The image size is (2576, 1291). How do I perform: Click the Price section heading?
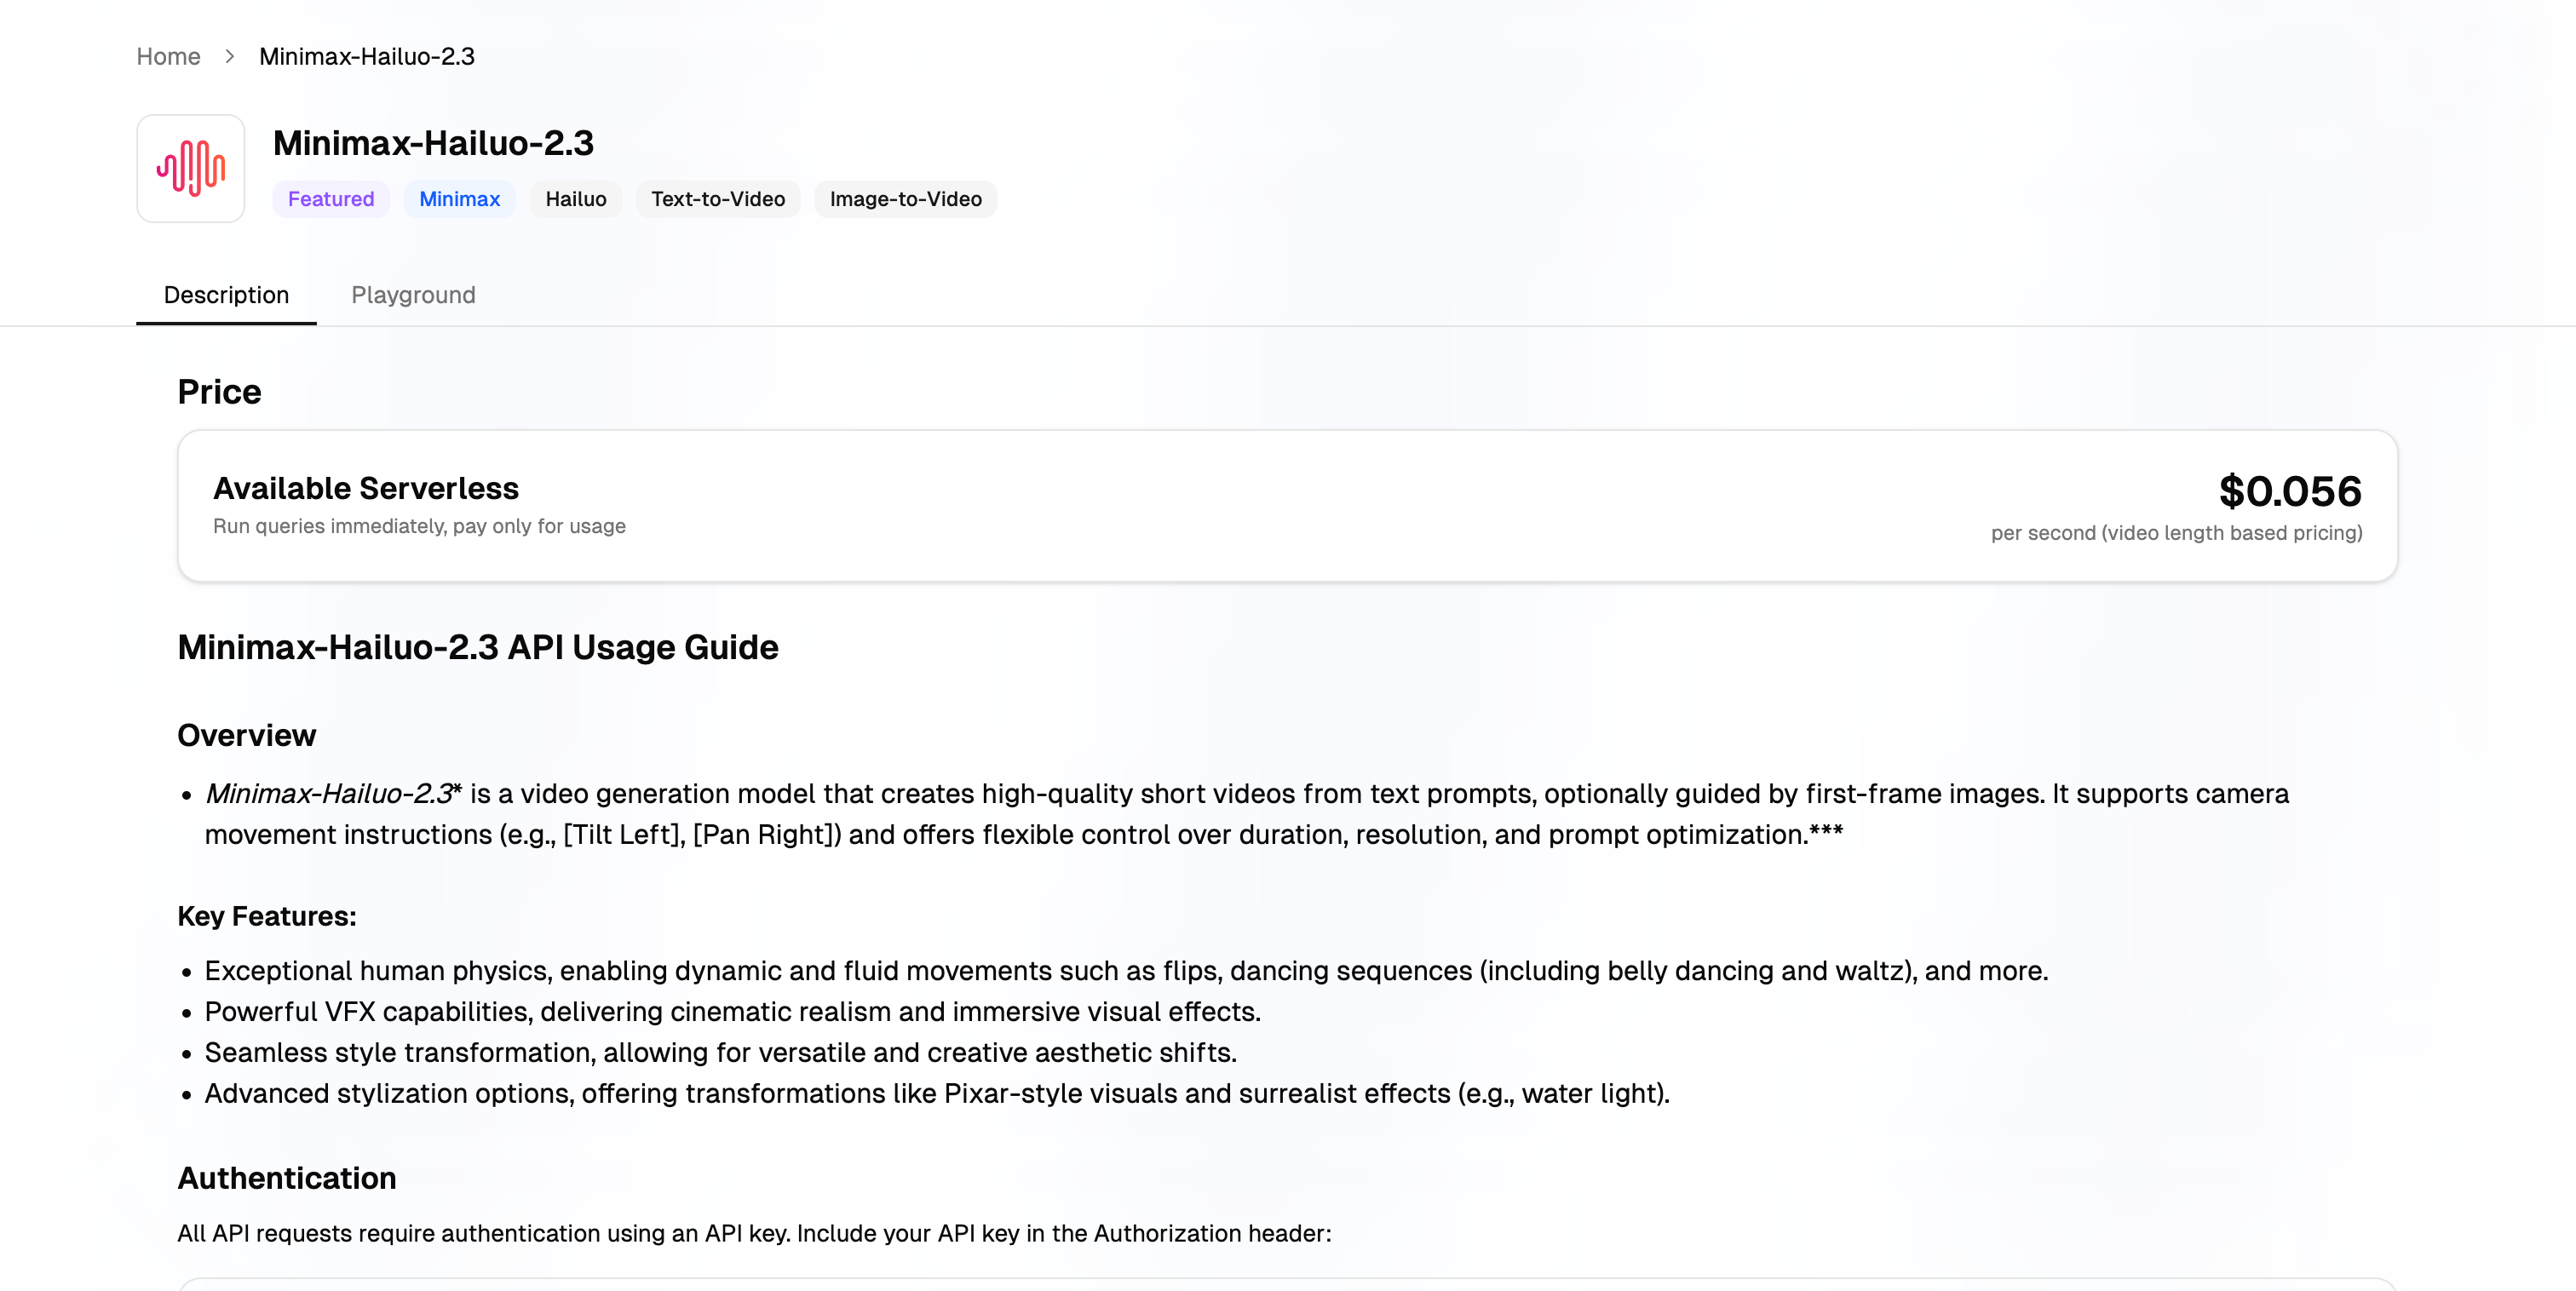click(219, 392)
